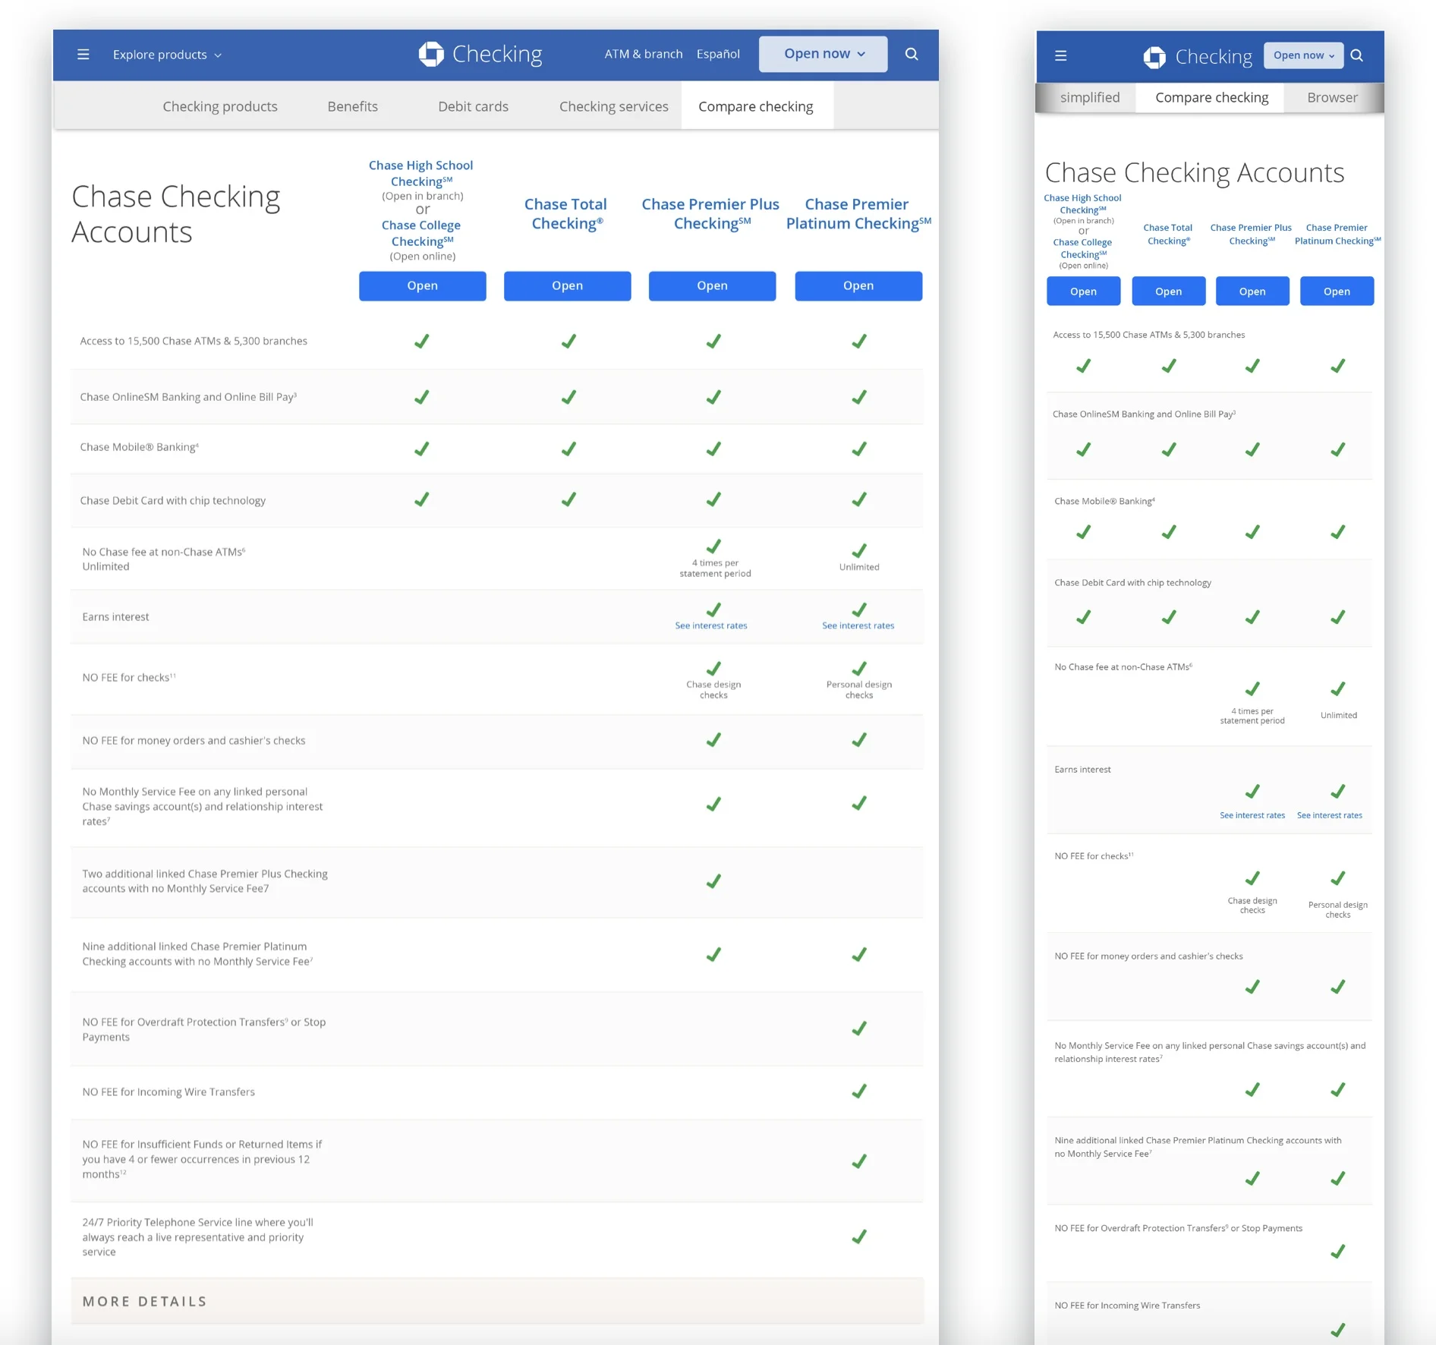Click 'NO FEE for Incoming Wire Transfers' mobile
The width and height of the screenshot is (1436, 1345).
tap(1127, 1306)
